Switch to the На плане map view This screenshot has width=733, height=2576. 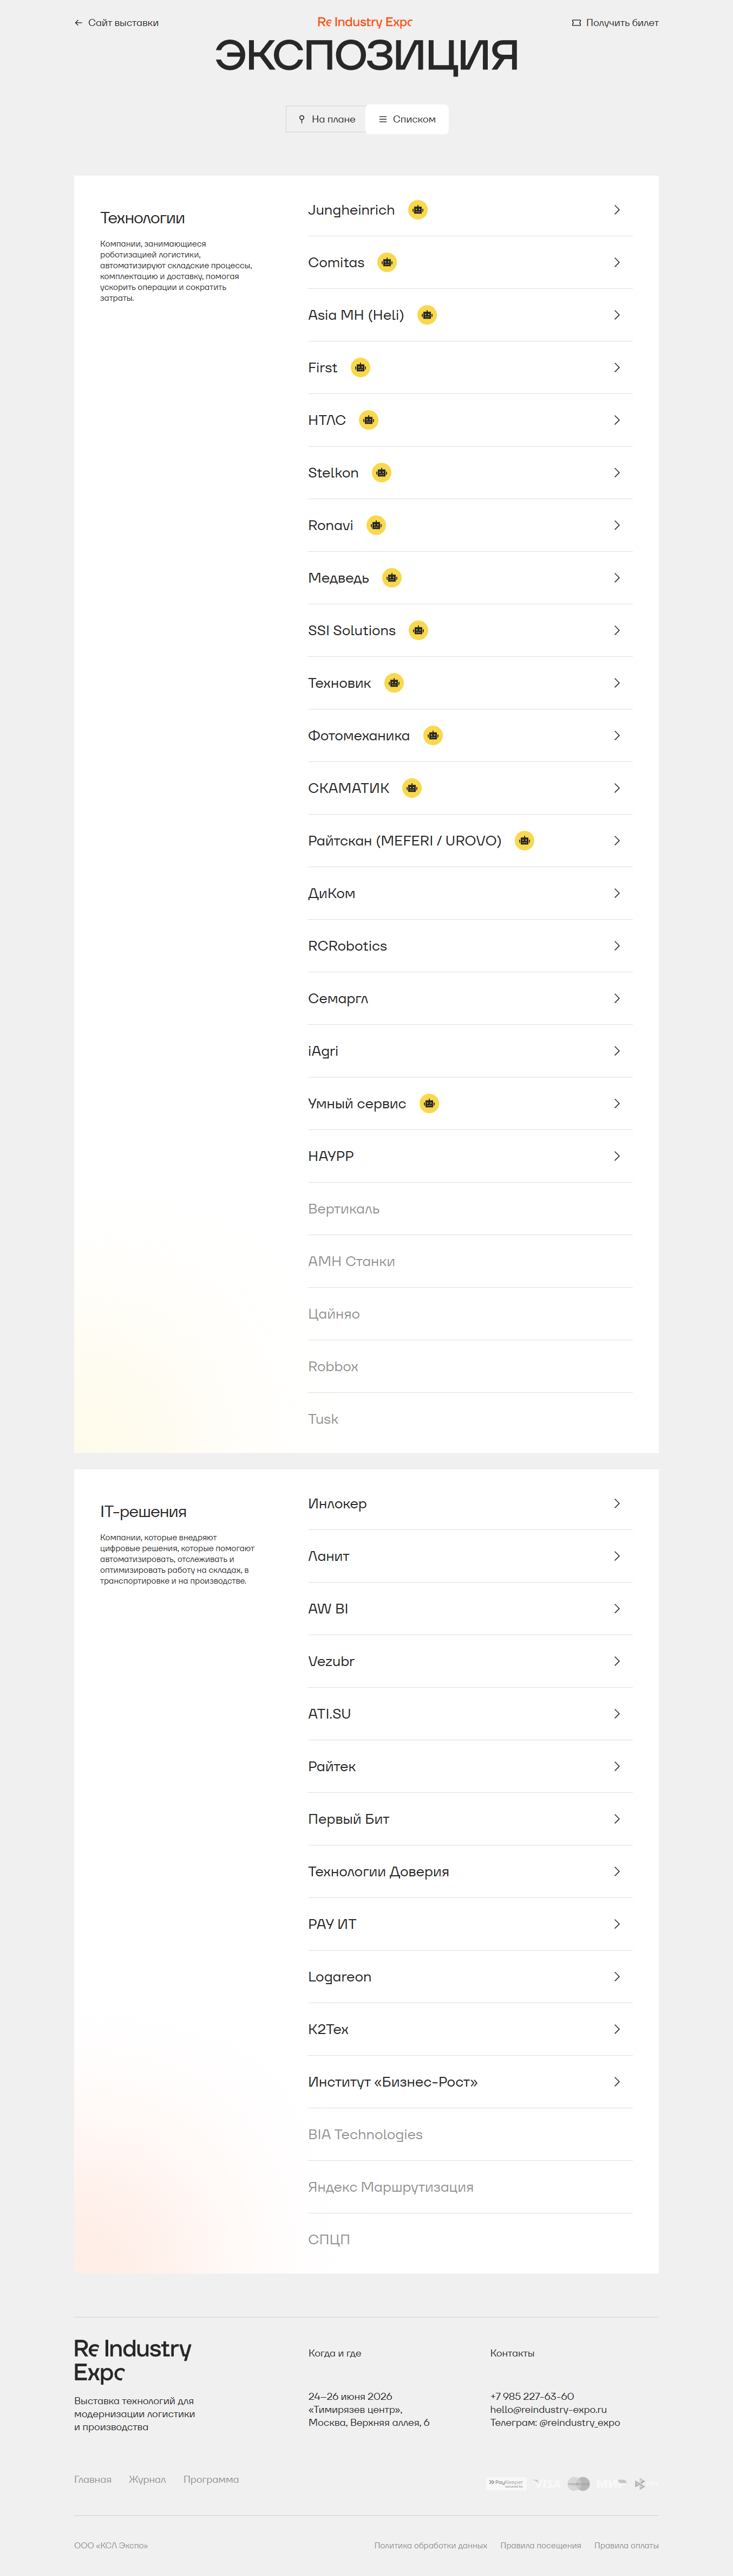coord(326,119)
